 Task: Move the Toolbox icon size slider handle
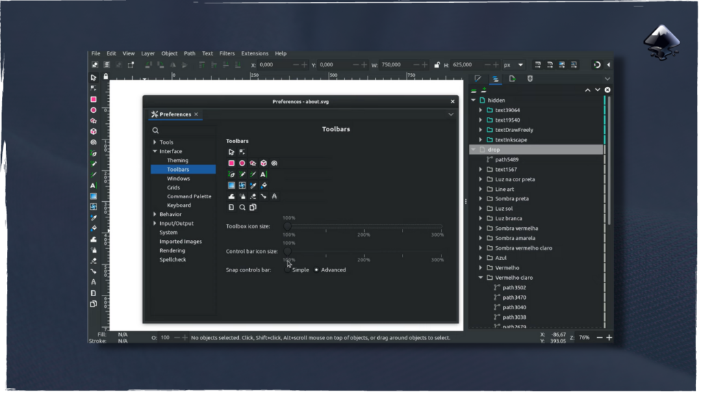click(288, 227)
